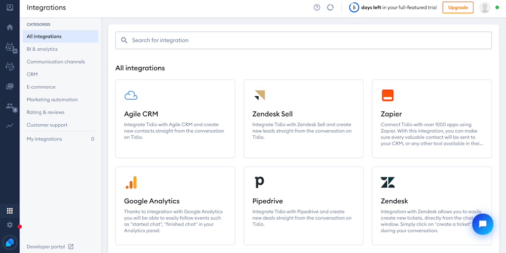Click the search magnifier icon
The height and width of the screenshot is (253, 506).
click(124, 40)
